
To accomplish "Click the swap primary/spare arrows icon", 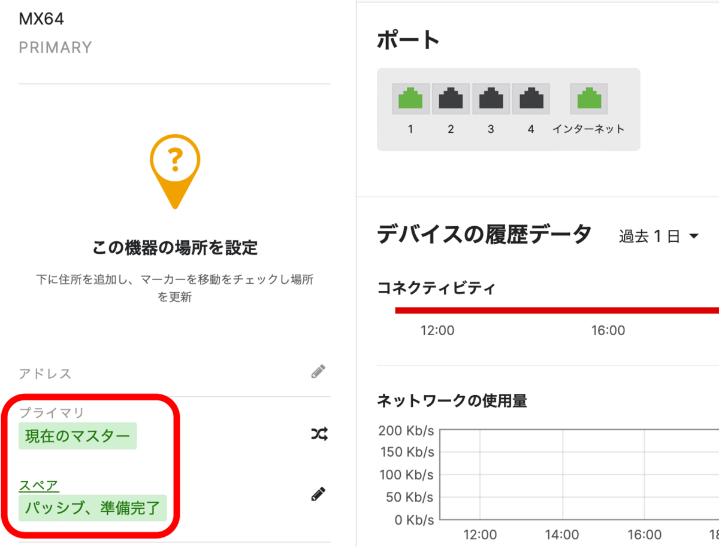I will [x=319, y=434].
